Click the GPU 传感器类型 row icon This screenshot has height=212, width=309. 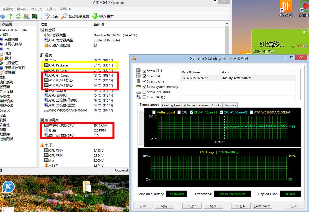pos(46,40)
